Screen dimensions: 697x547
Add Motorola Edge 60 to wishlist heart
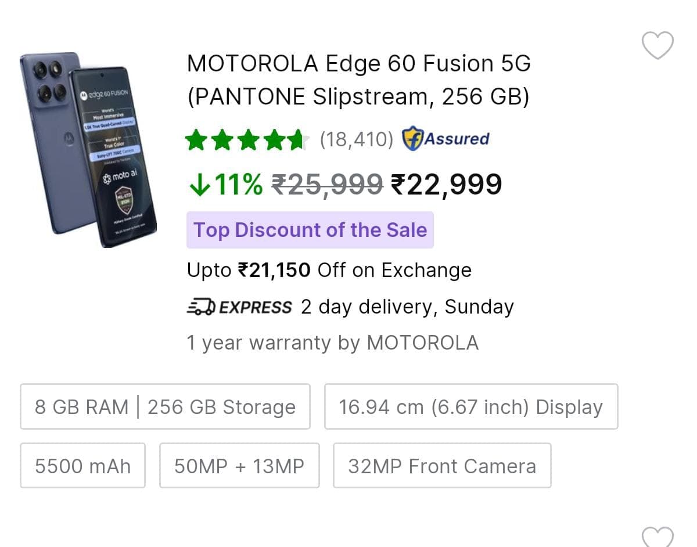tap(657, 45)
